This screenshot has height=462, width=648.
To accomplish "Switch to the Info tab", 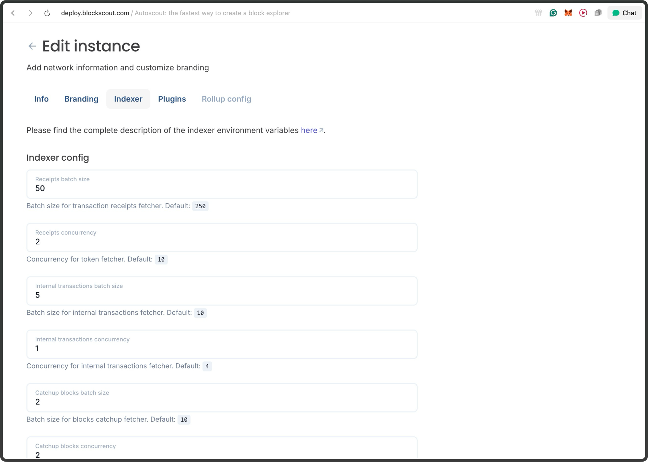I will (x=41, y=99).
